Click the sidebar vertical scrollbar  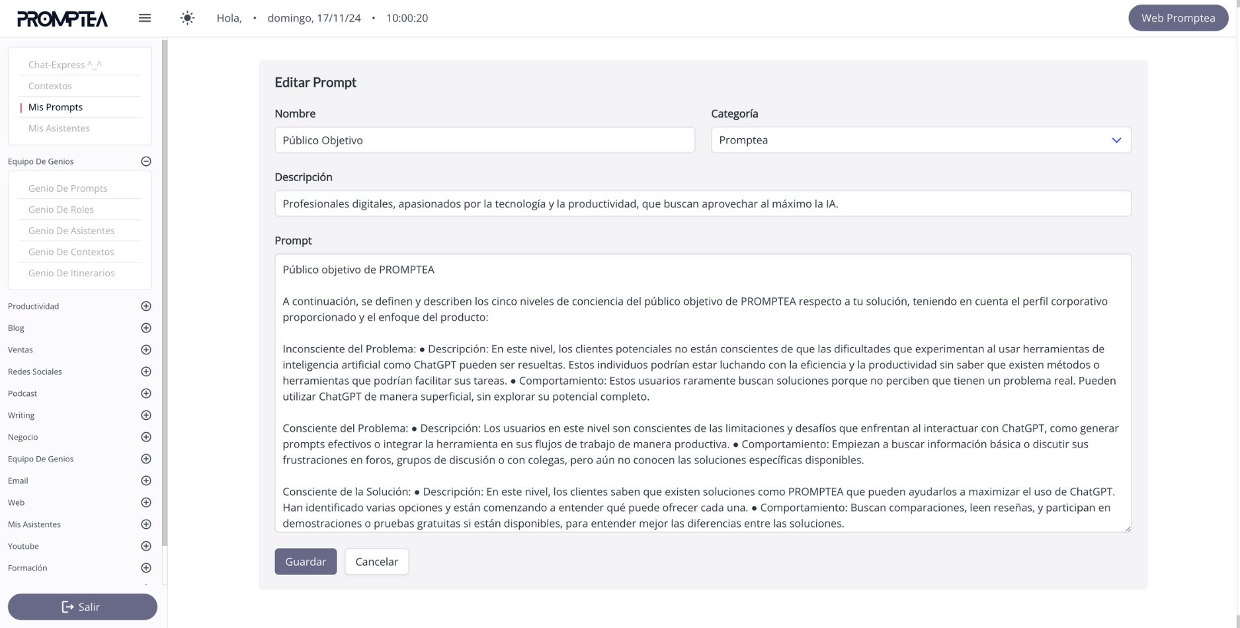pos(165,293)
